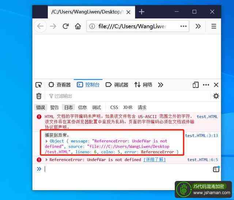Close the /C:/Users/WangLiwen/Desktop tab
The width and height of the screenshot is (234, 200).
tap(128, 12)
